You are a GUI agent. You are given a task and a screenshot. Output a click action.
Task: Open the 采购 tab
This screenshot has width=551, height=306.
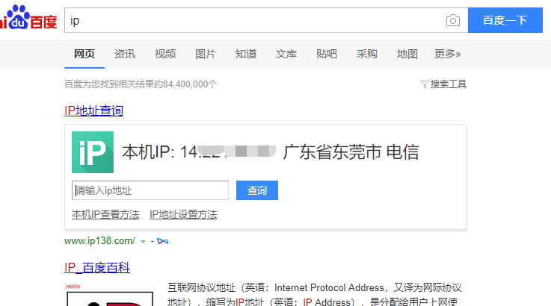click(x=367, y=54)
